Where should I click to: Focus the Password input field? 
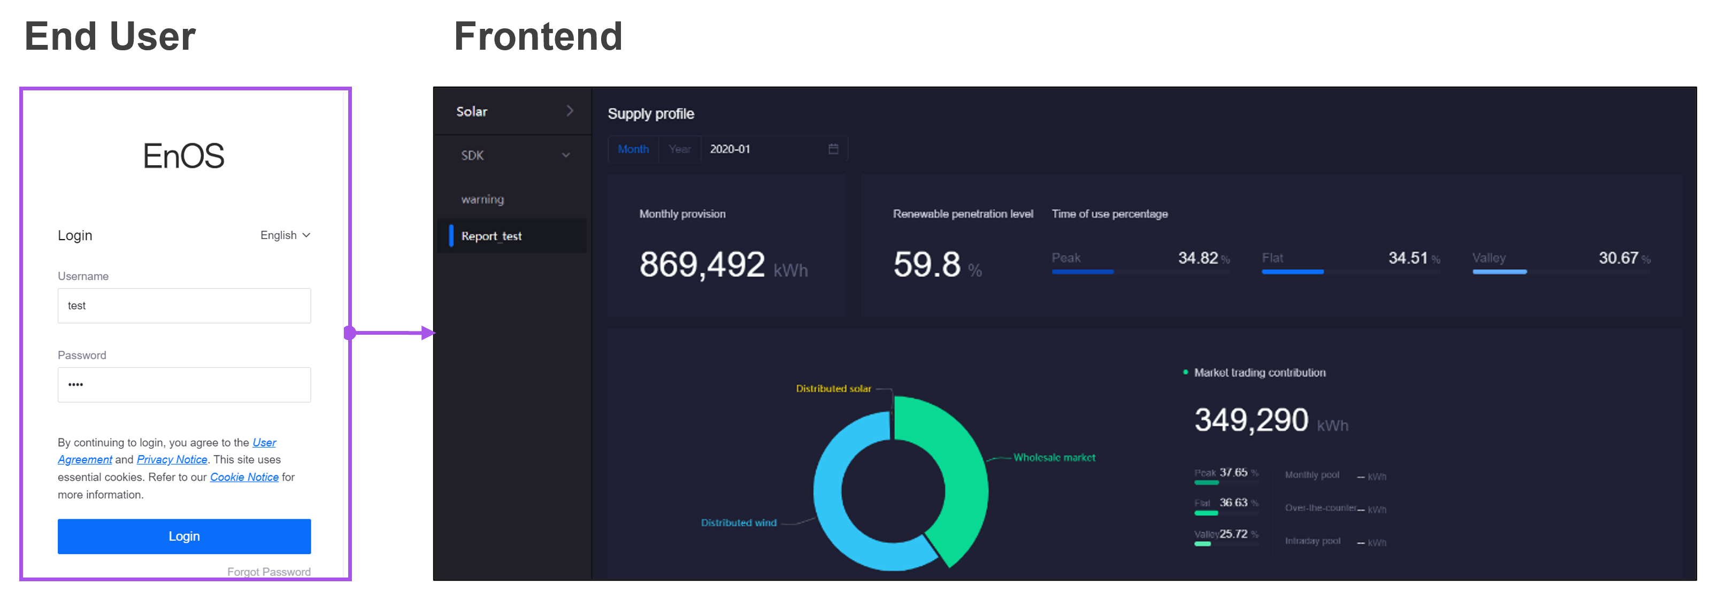coord(184,384)
